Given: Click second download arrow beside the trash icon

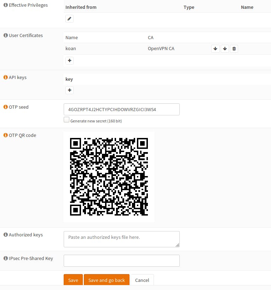Looking at the screenshot, I should 225,49.
